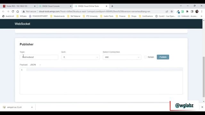Open the Extensions puzzle menu
This screenshot has width=205, height=115.
[x=187, y=11]
